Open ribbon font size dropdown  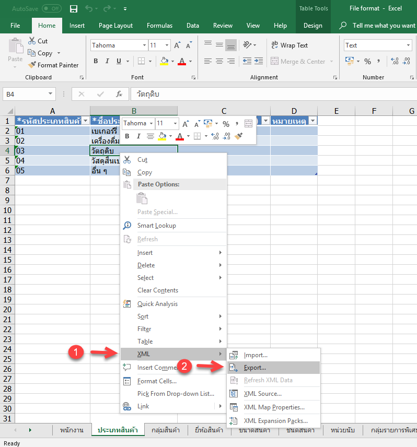coord(167,45)
